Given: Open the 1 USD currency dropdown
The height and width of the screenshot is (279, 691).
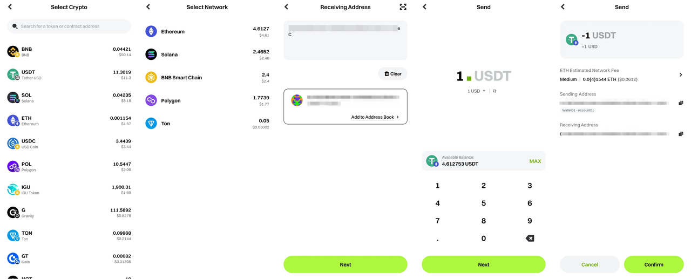Looking at the screenshot, I should 476,91.
